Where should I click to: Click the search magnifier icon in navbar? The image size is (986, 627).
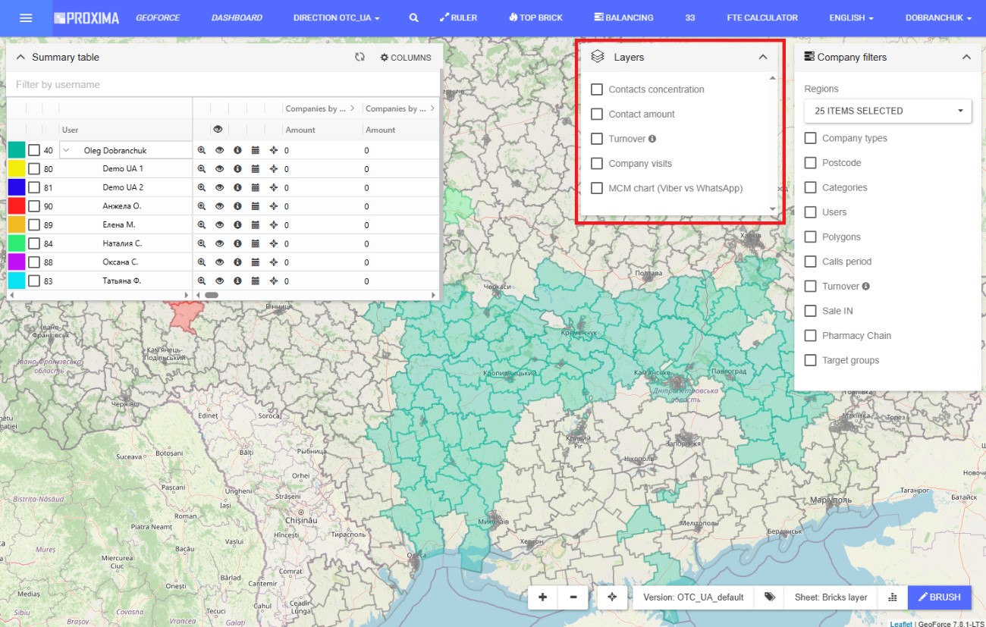pyautogui.click(x=413, y=17)
